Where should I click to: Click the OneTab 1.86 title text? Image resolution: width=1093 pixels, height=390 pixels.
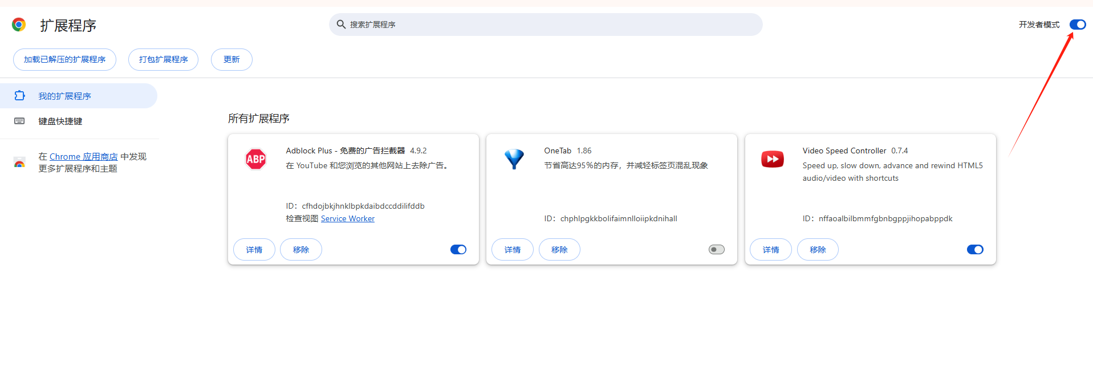[568, 151]
